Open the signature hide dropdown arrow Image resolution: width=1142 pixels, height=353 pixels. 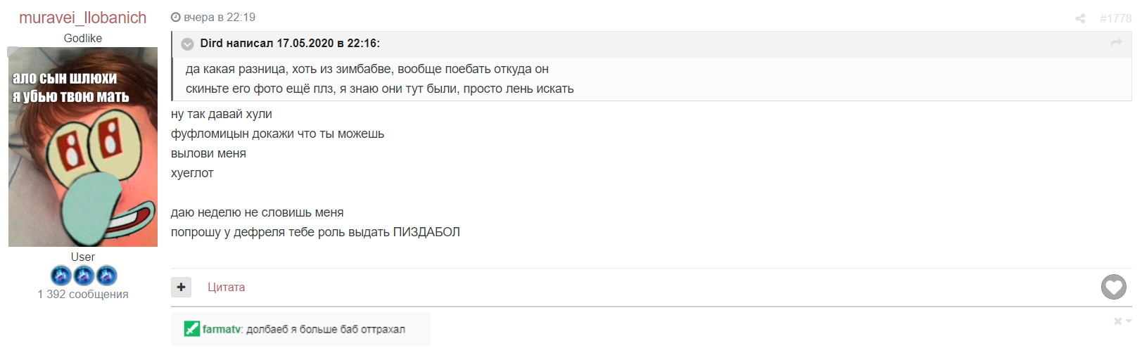[1129, 321]
